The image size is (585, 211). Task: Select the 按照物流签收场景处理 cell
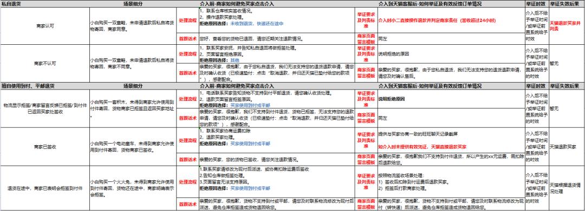tap(451, 182)
